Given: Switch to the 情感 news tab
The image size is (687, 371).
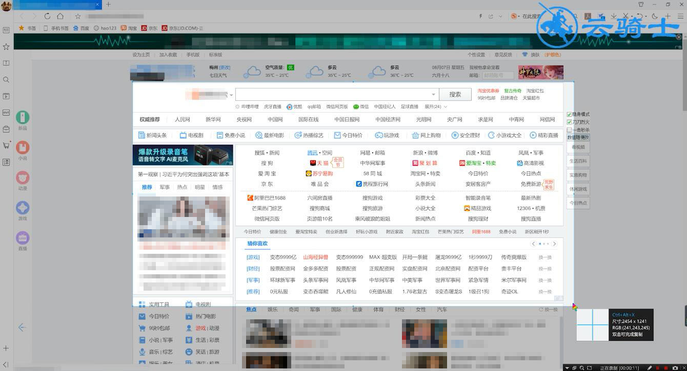Looking at the screenshot, I should tap(217, 187).
